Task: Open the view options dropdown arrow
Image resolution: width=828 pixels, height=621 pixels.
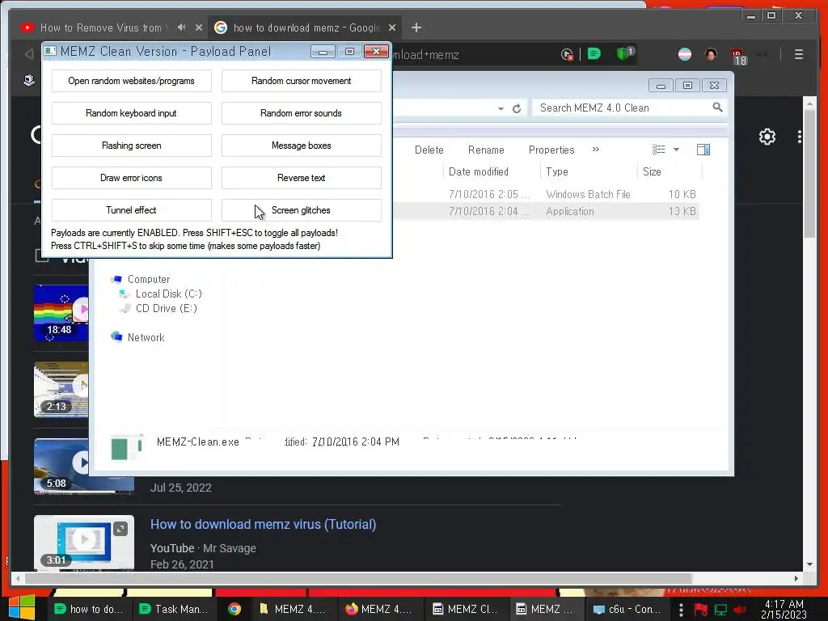Action: coord(676,150)
